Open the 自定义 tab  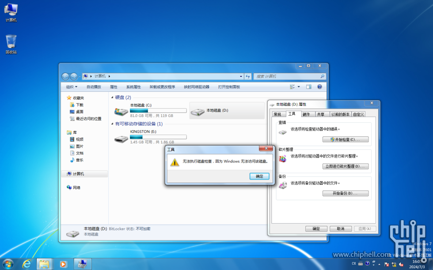click(x=358, y=114)
